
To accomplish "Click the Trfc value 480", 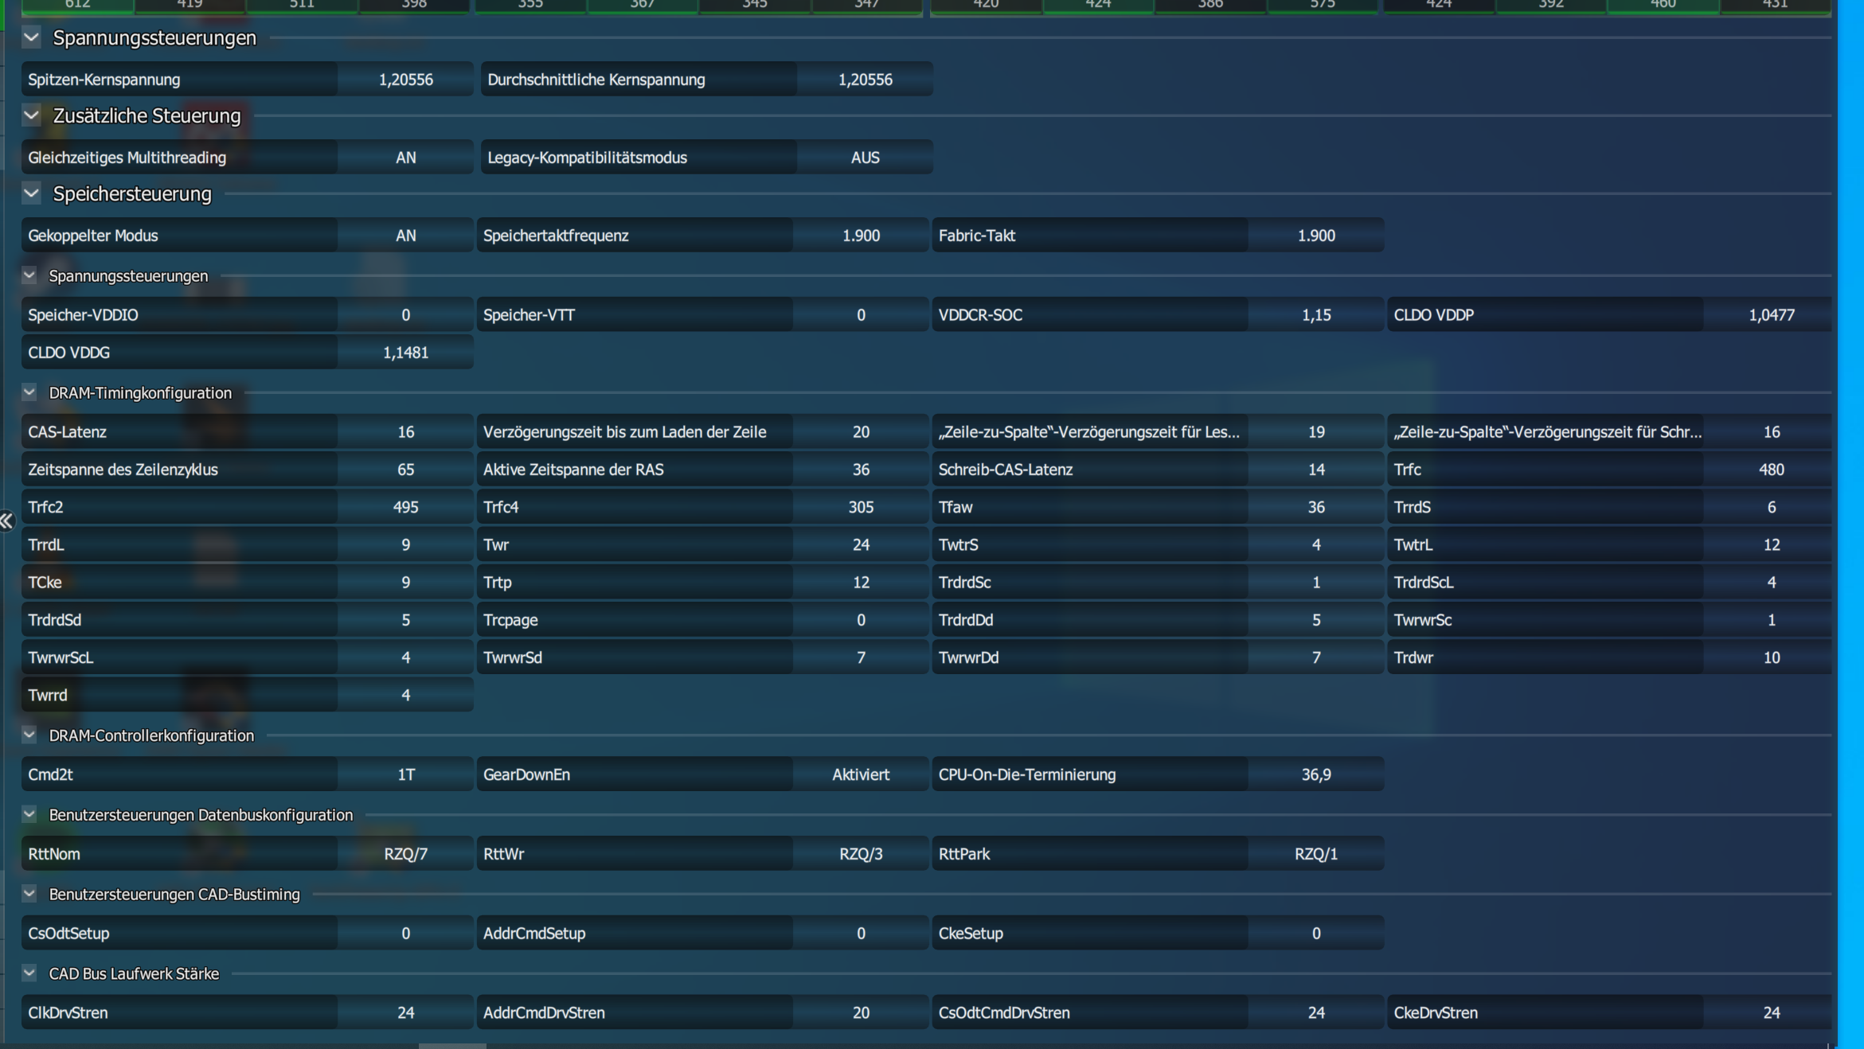I will pos(1771,470).
